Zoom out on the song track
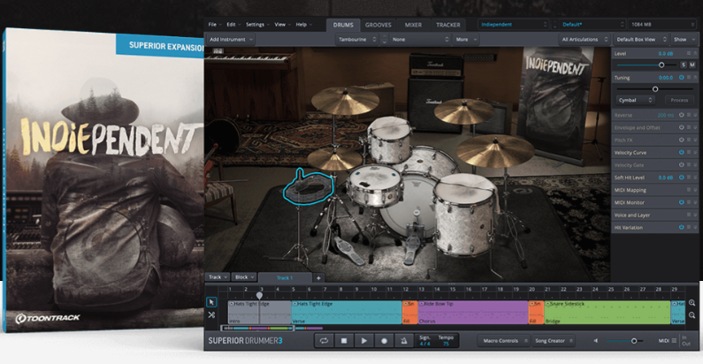The width and height of the screenshot is (703, 364). (x=692, y=315)
